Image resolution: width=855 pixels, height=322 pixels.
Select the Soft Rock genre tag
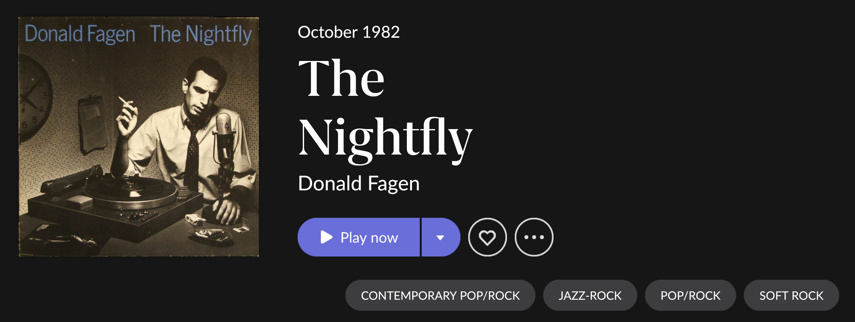(791, 295)
